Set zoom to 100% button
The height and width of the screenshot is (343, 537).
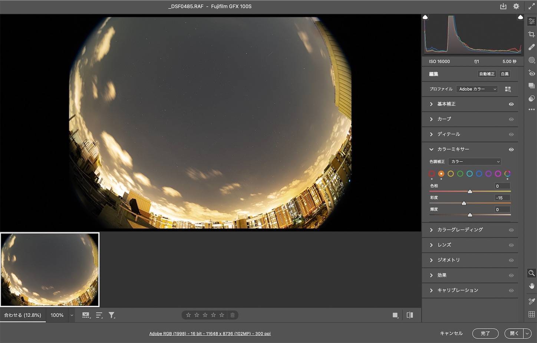coord(57,315)
